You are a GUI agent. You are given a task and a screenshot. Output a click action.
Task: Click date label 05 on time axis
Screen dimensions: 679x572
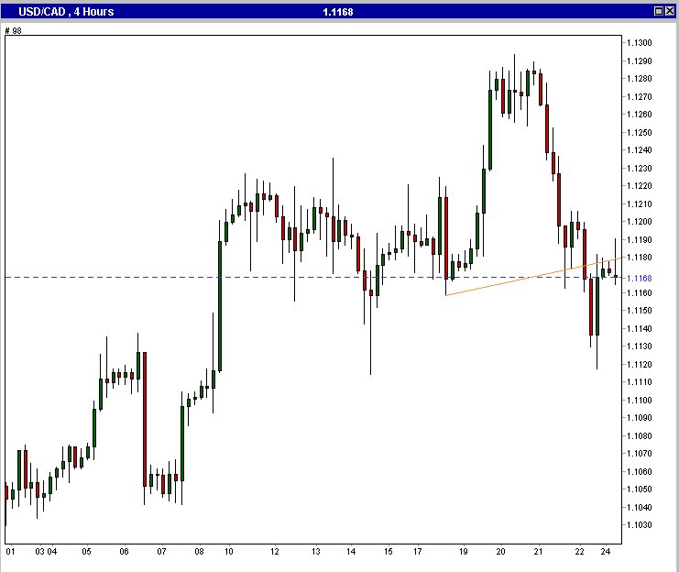click(x=87, y=552)
